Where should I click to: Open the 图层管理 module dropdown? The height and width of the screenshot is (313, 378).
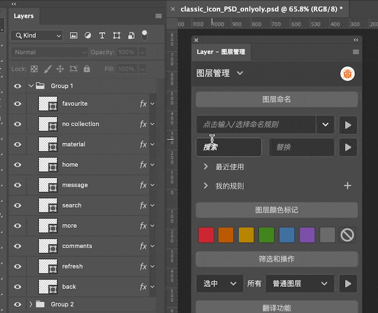click(240, 73)
